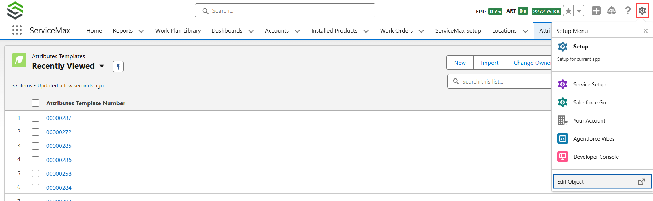Expand the Work Orders tab chevron
The image size is (653, 201).
coord(421,31)
